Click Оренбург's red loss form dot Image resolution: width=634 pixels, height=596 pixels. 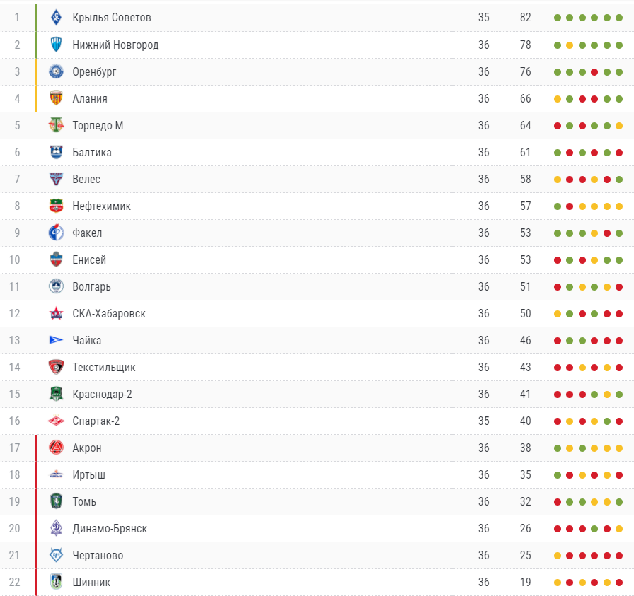(x=594, y=72)
